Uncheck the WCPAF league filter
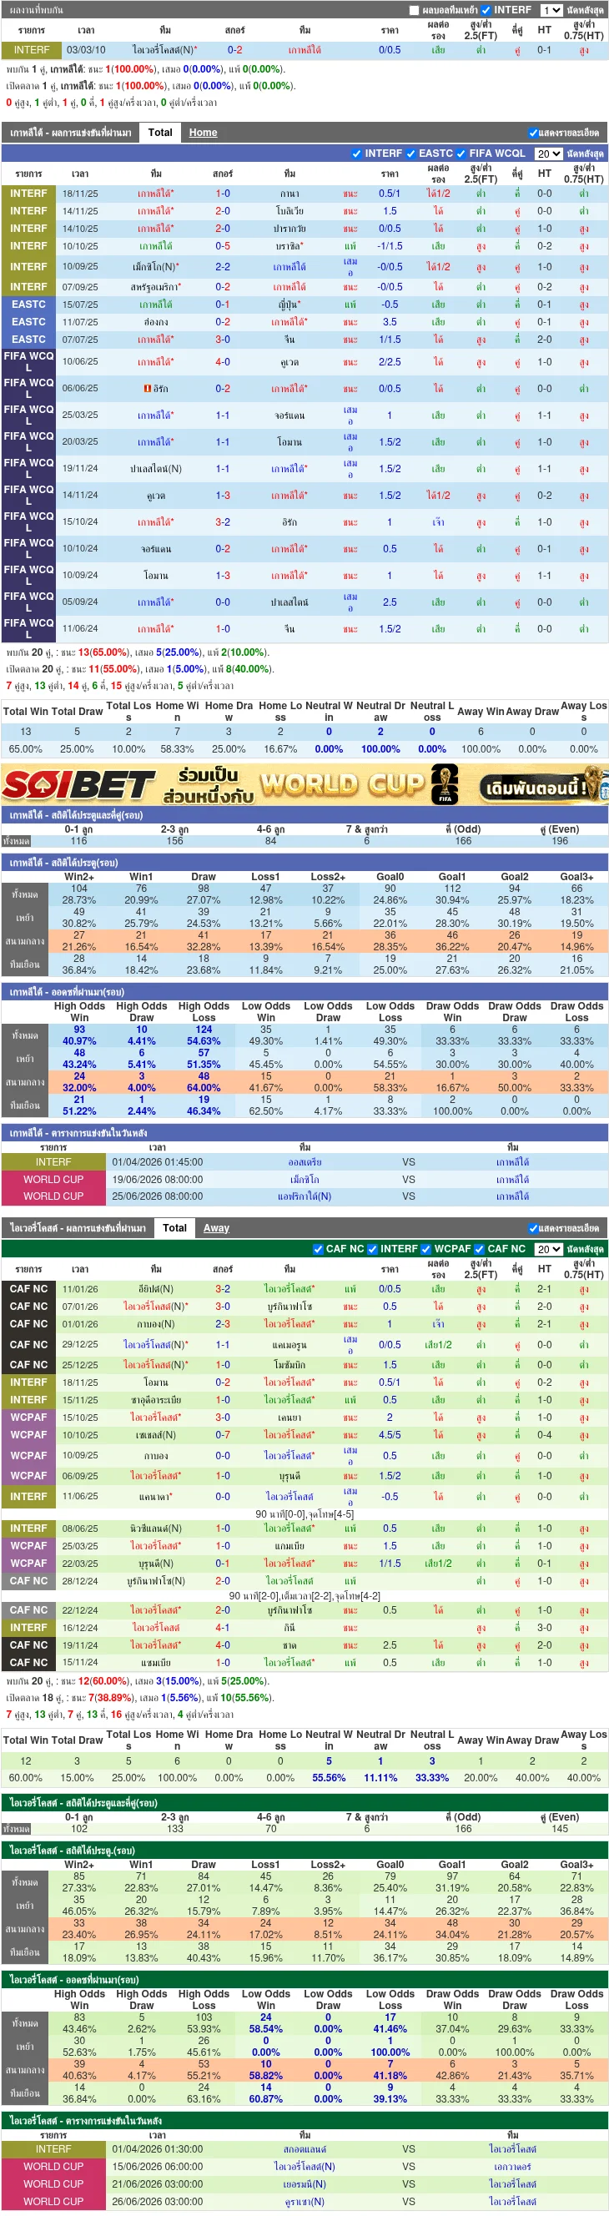The width and height of the screenshot is (609, 2216). pos(425,1249)
